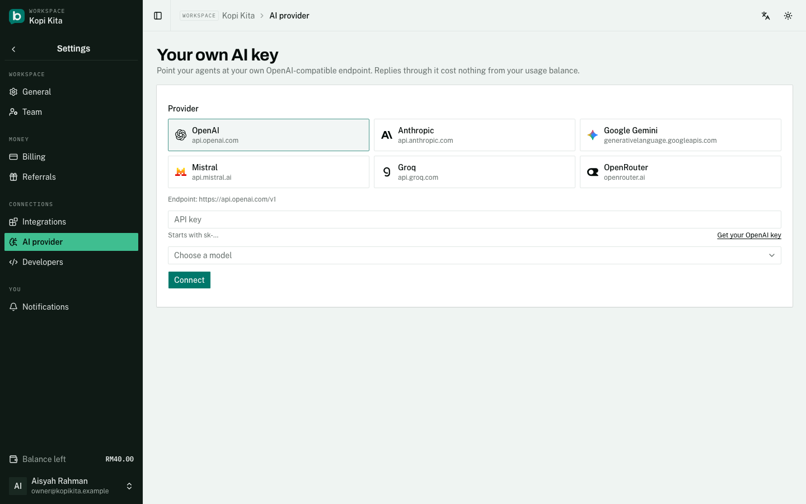806x504 pixels.
Task: Open the Integrations settings page
Action: 71,222
